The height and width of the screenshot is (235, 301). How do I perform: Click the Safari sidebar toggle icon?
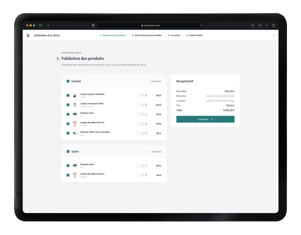click(41, 25)
